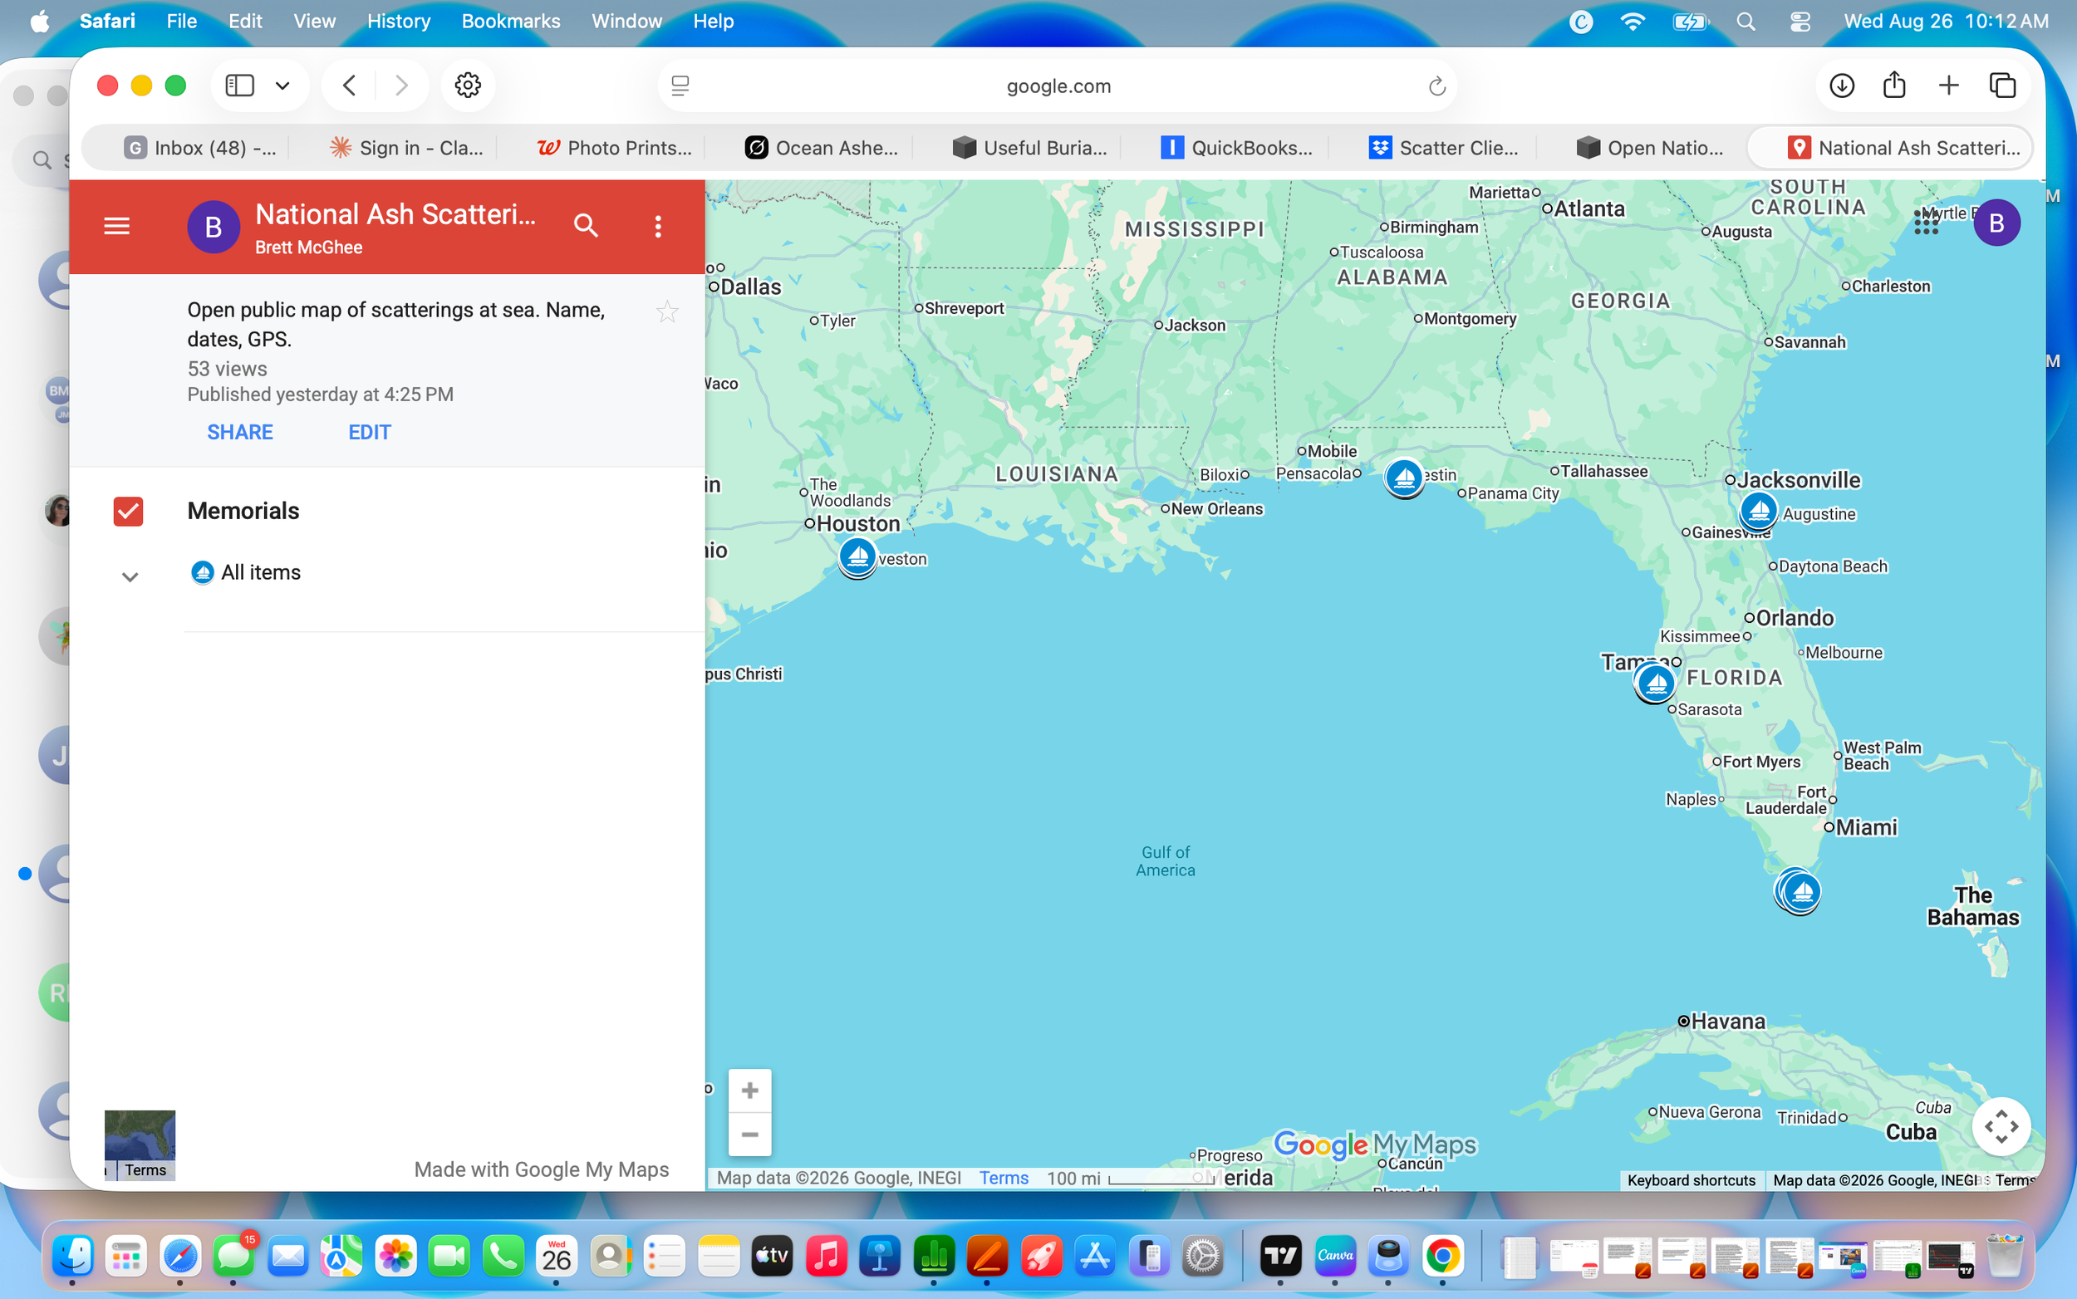Open a new Safari tab

click(x=1948, y=85)
